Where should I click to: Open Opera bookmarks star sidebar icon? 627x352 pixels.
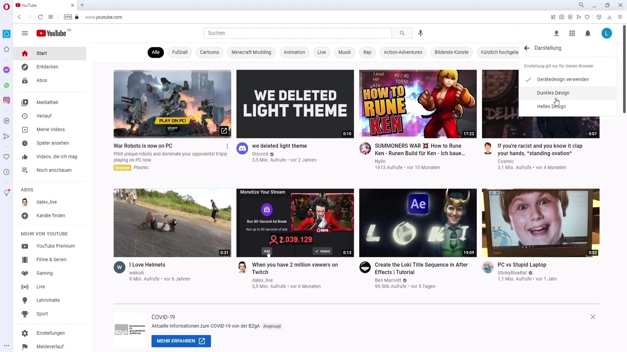click(7, 49)
